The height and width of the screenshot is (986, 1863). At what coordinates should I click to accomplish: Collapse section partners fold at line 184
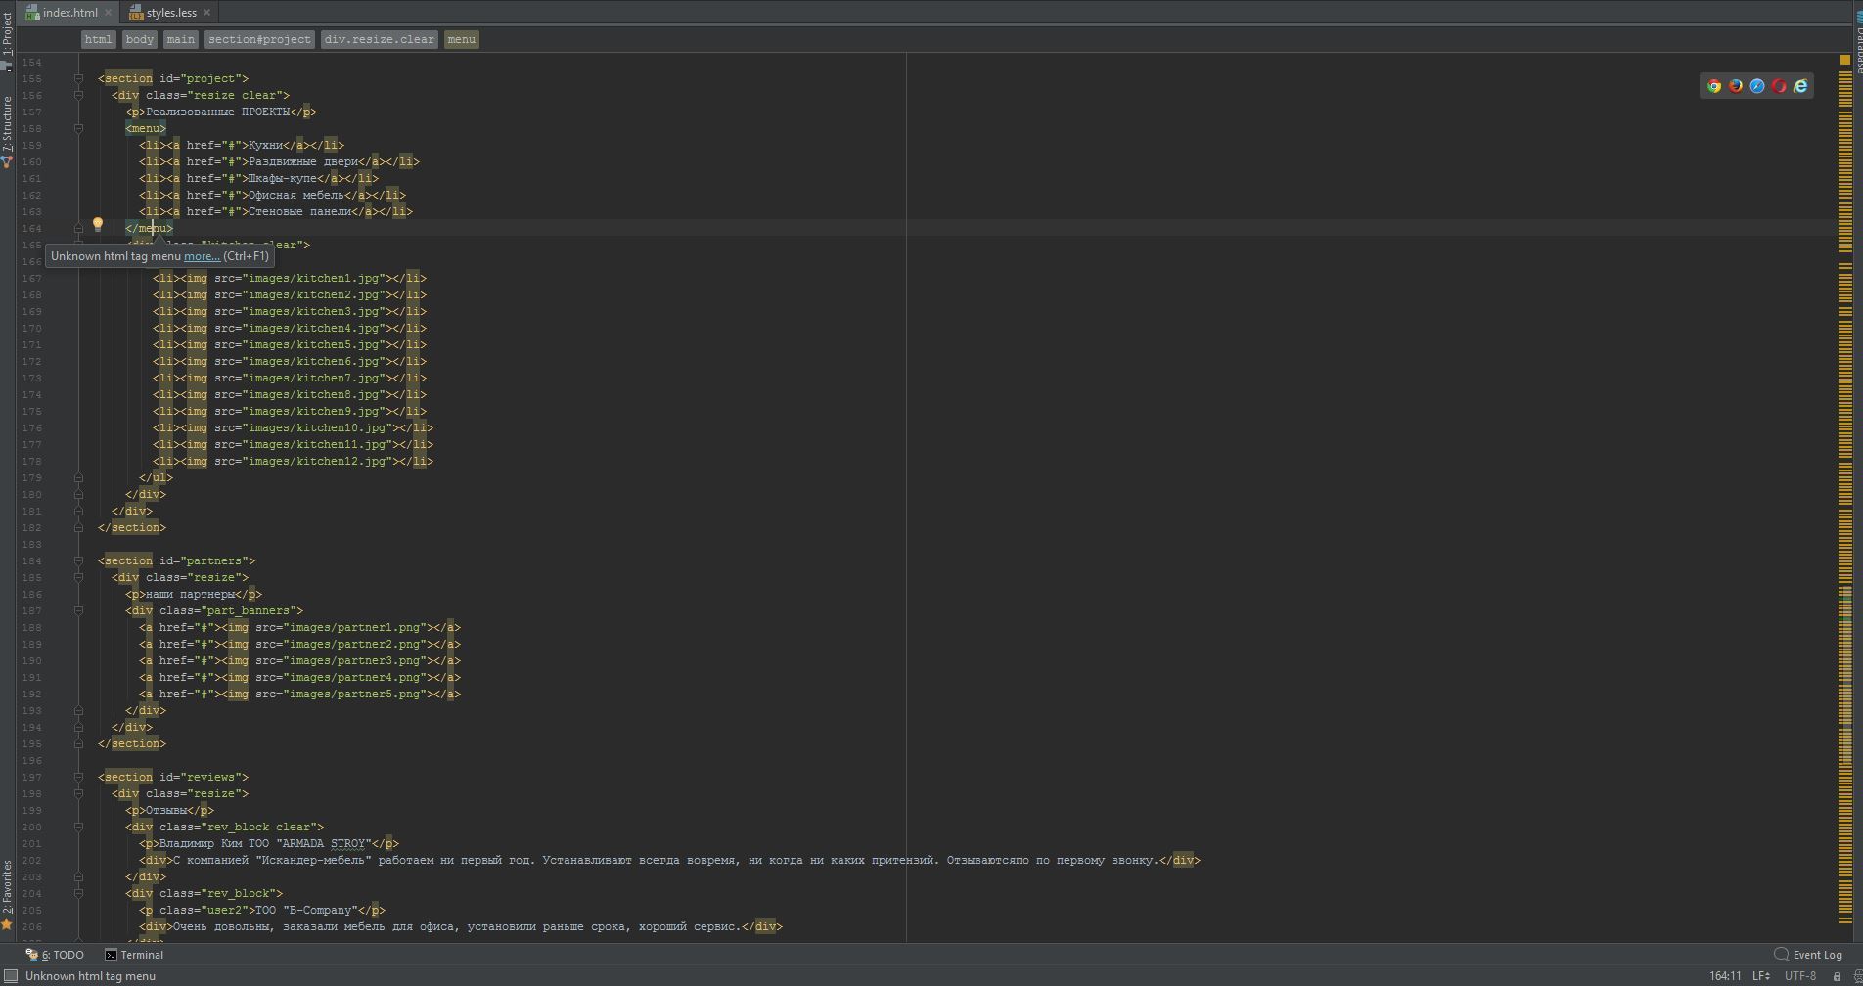tap(78, 560)
